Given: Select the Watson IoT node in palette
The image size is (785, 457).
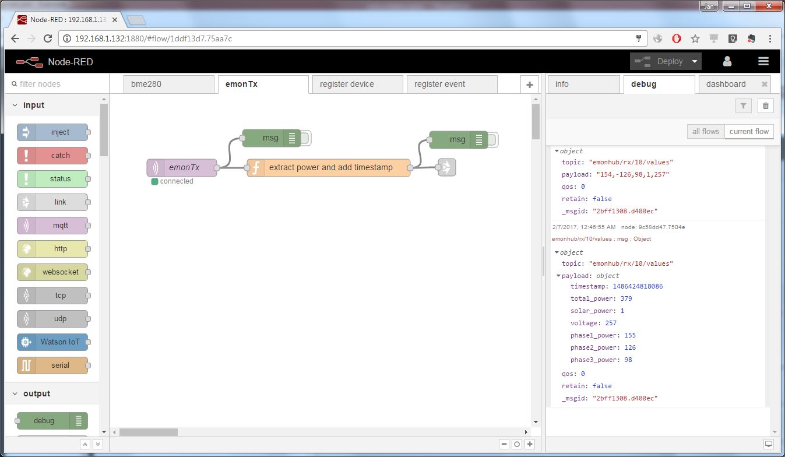Looking at the screenshot, I should click(52, 342).
